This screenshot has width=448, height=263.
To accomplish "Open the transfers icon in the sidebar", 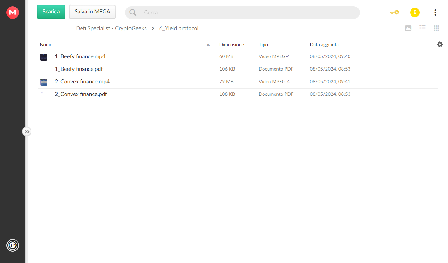I will (x=13, y=245).
